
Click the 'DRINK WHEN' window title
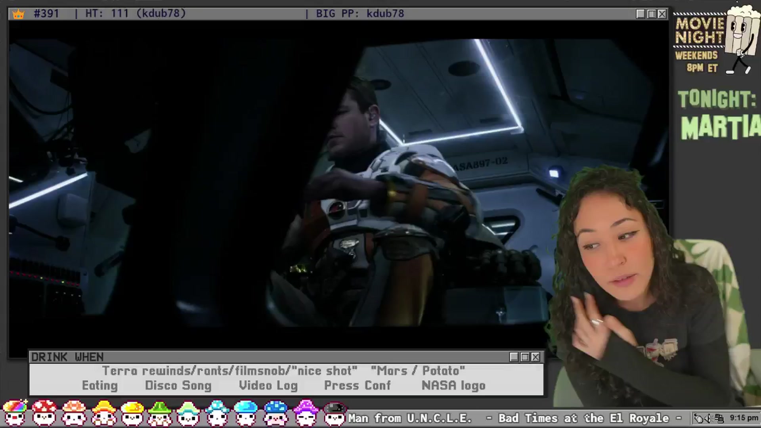point(67,357)
